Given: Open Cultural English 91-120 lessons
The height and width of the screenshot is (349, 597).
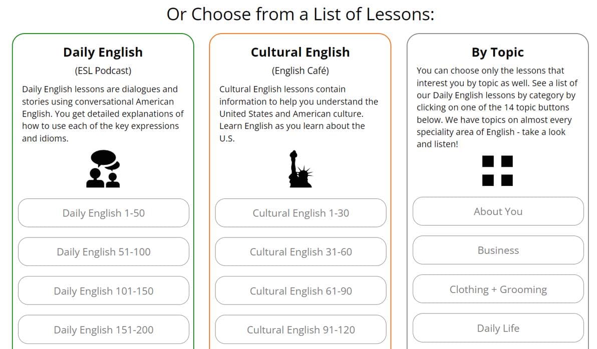Looking at the screenshot, I should point(301,329).
